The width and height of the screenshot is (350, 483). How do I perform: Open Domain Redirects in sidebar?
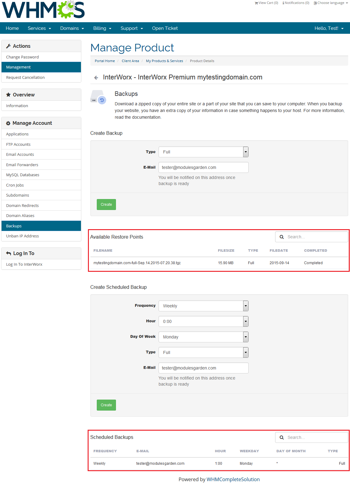(41, 205)
